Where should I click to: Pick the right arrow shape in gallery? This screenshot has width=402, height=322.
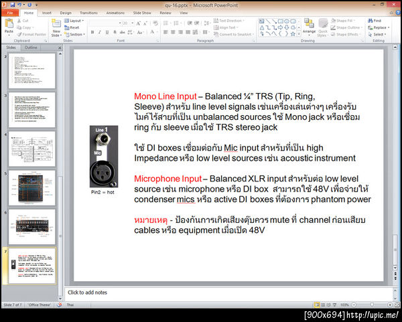(x=281, y=27)
